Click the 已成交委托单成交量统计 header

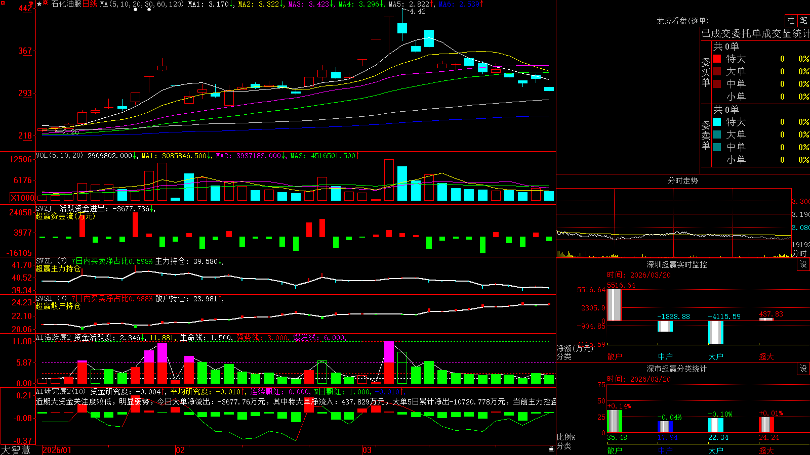pos(755,33)
